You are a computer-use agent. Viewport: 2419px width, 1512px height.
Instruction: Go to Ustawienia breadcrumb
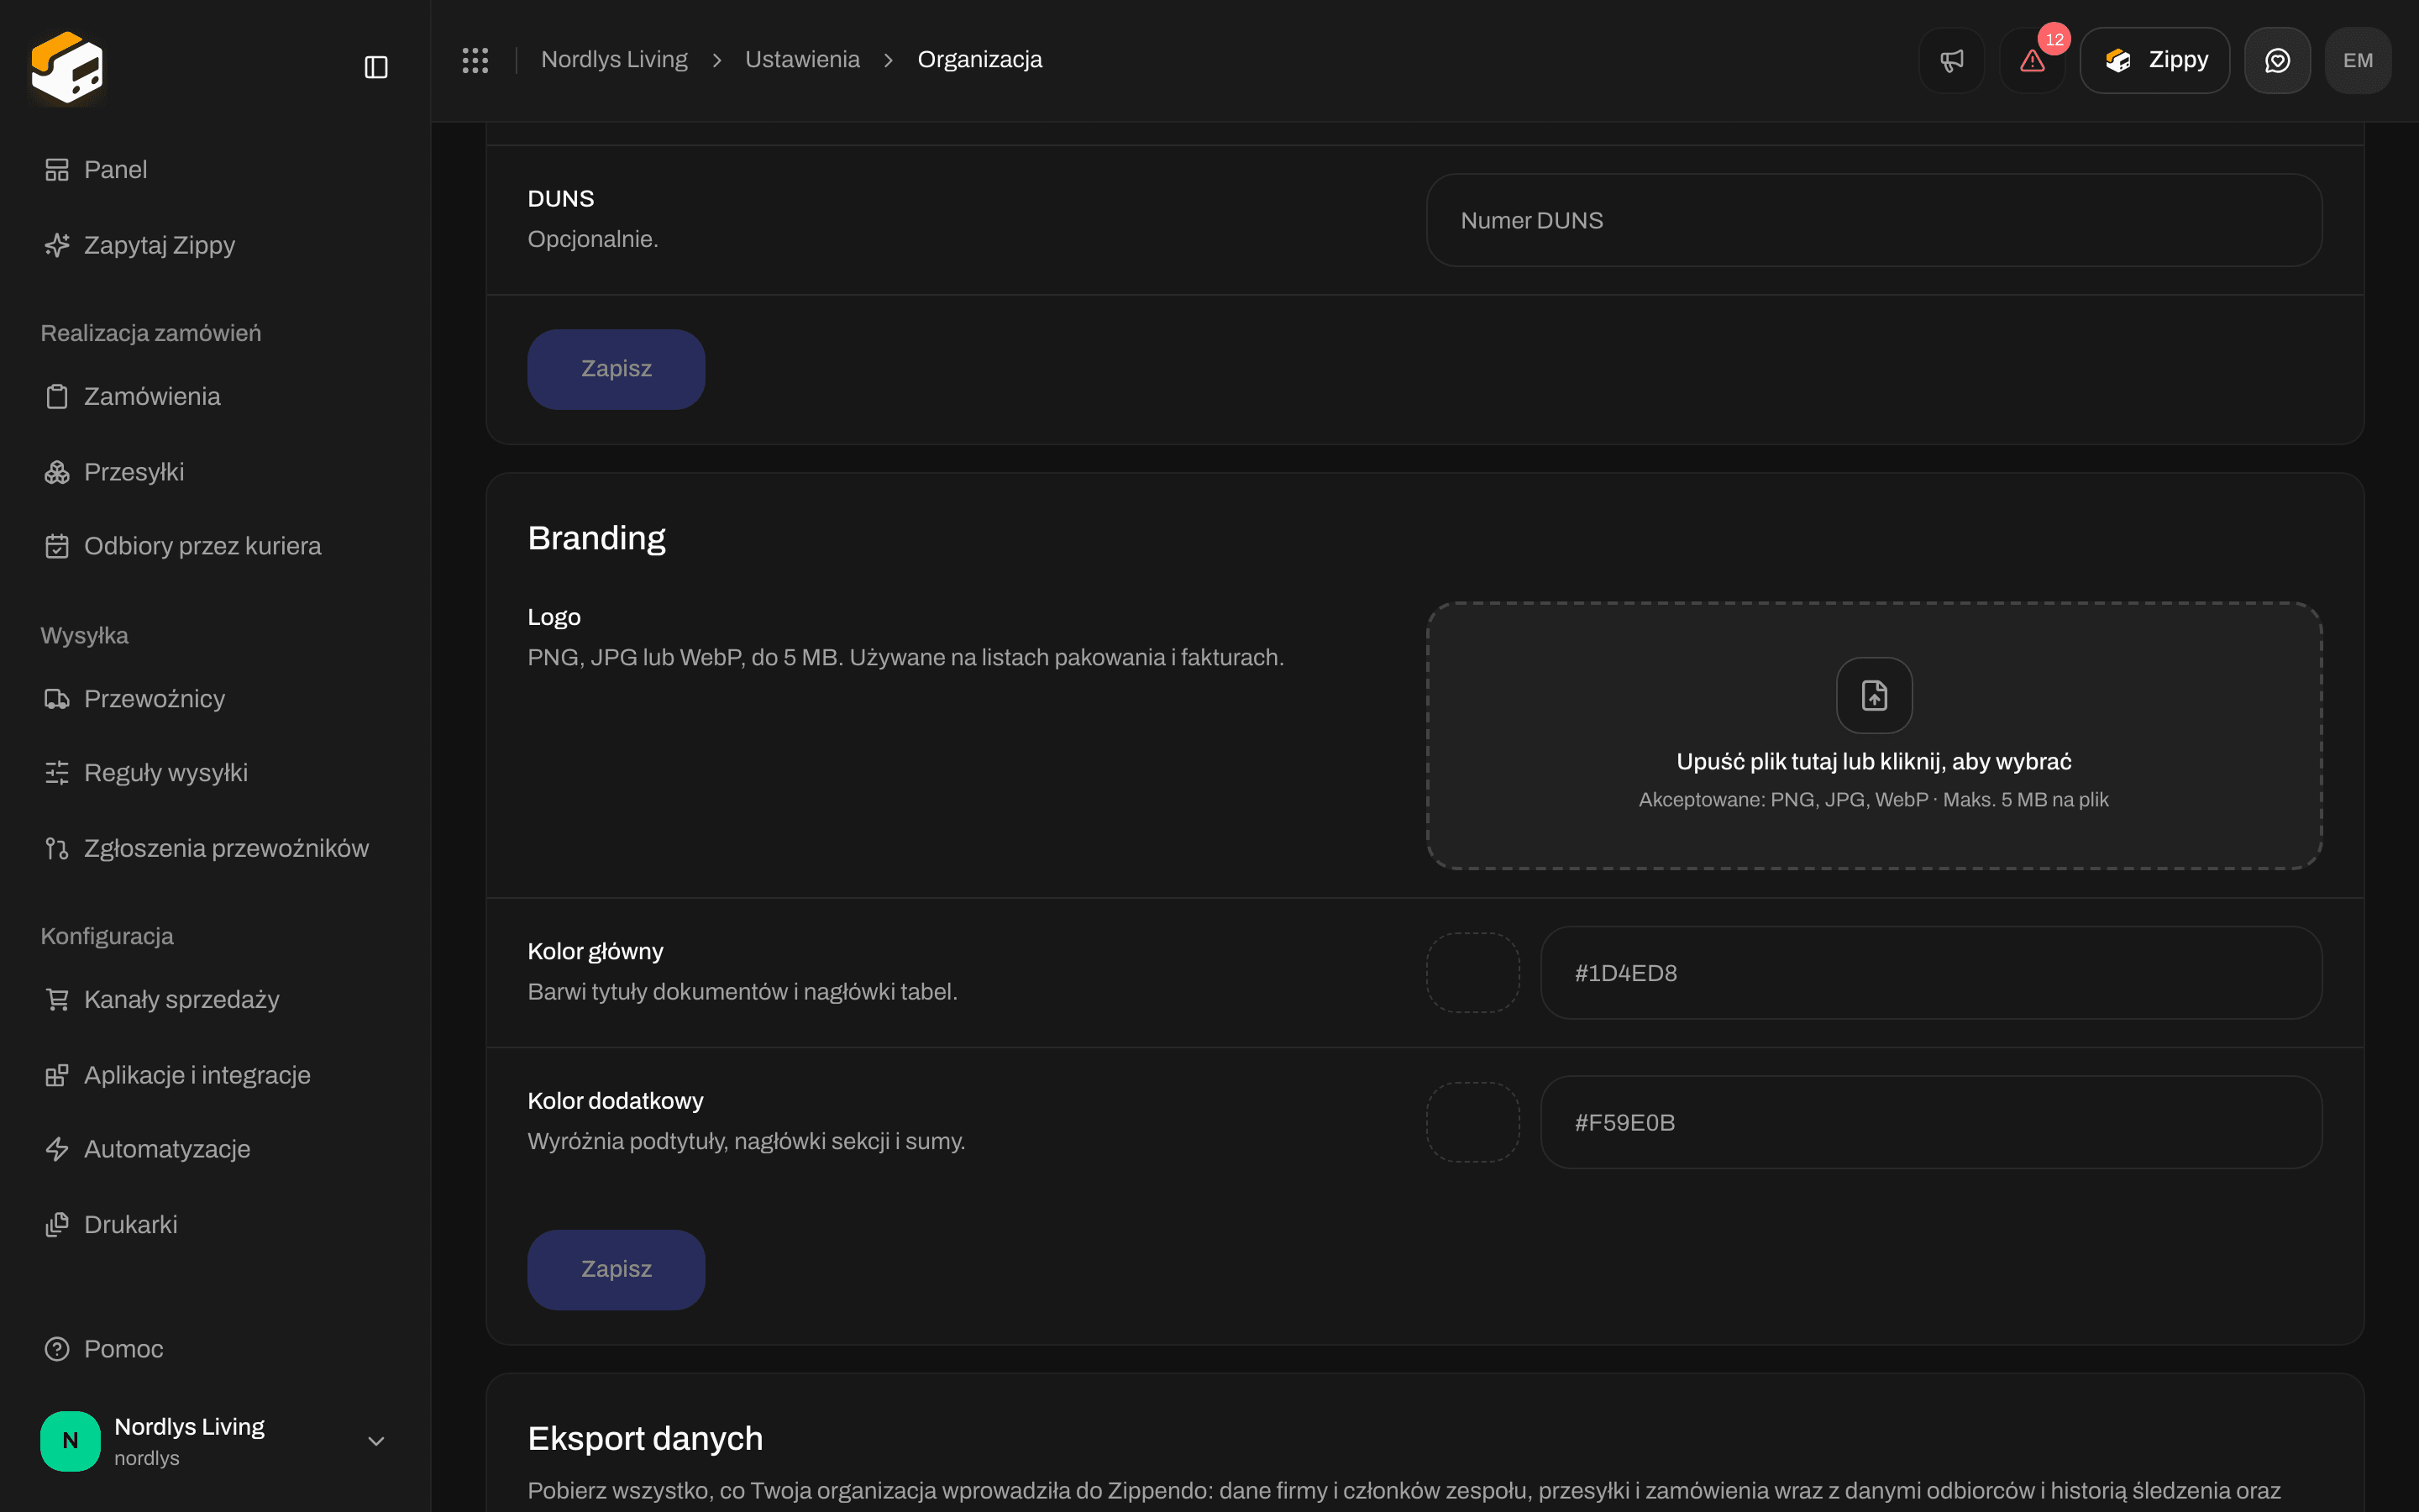[x=801, y=60]
